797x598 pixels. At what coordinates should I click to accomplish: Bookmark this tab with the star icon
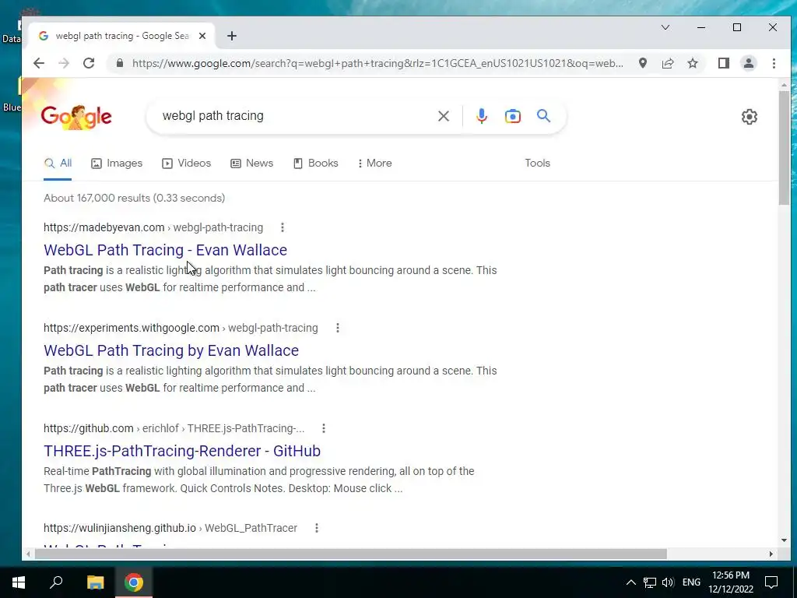point(692,63)
